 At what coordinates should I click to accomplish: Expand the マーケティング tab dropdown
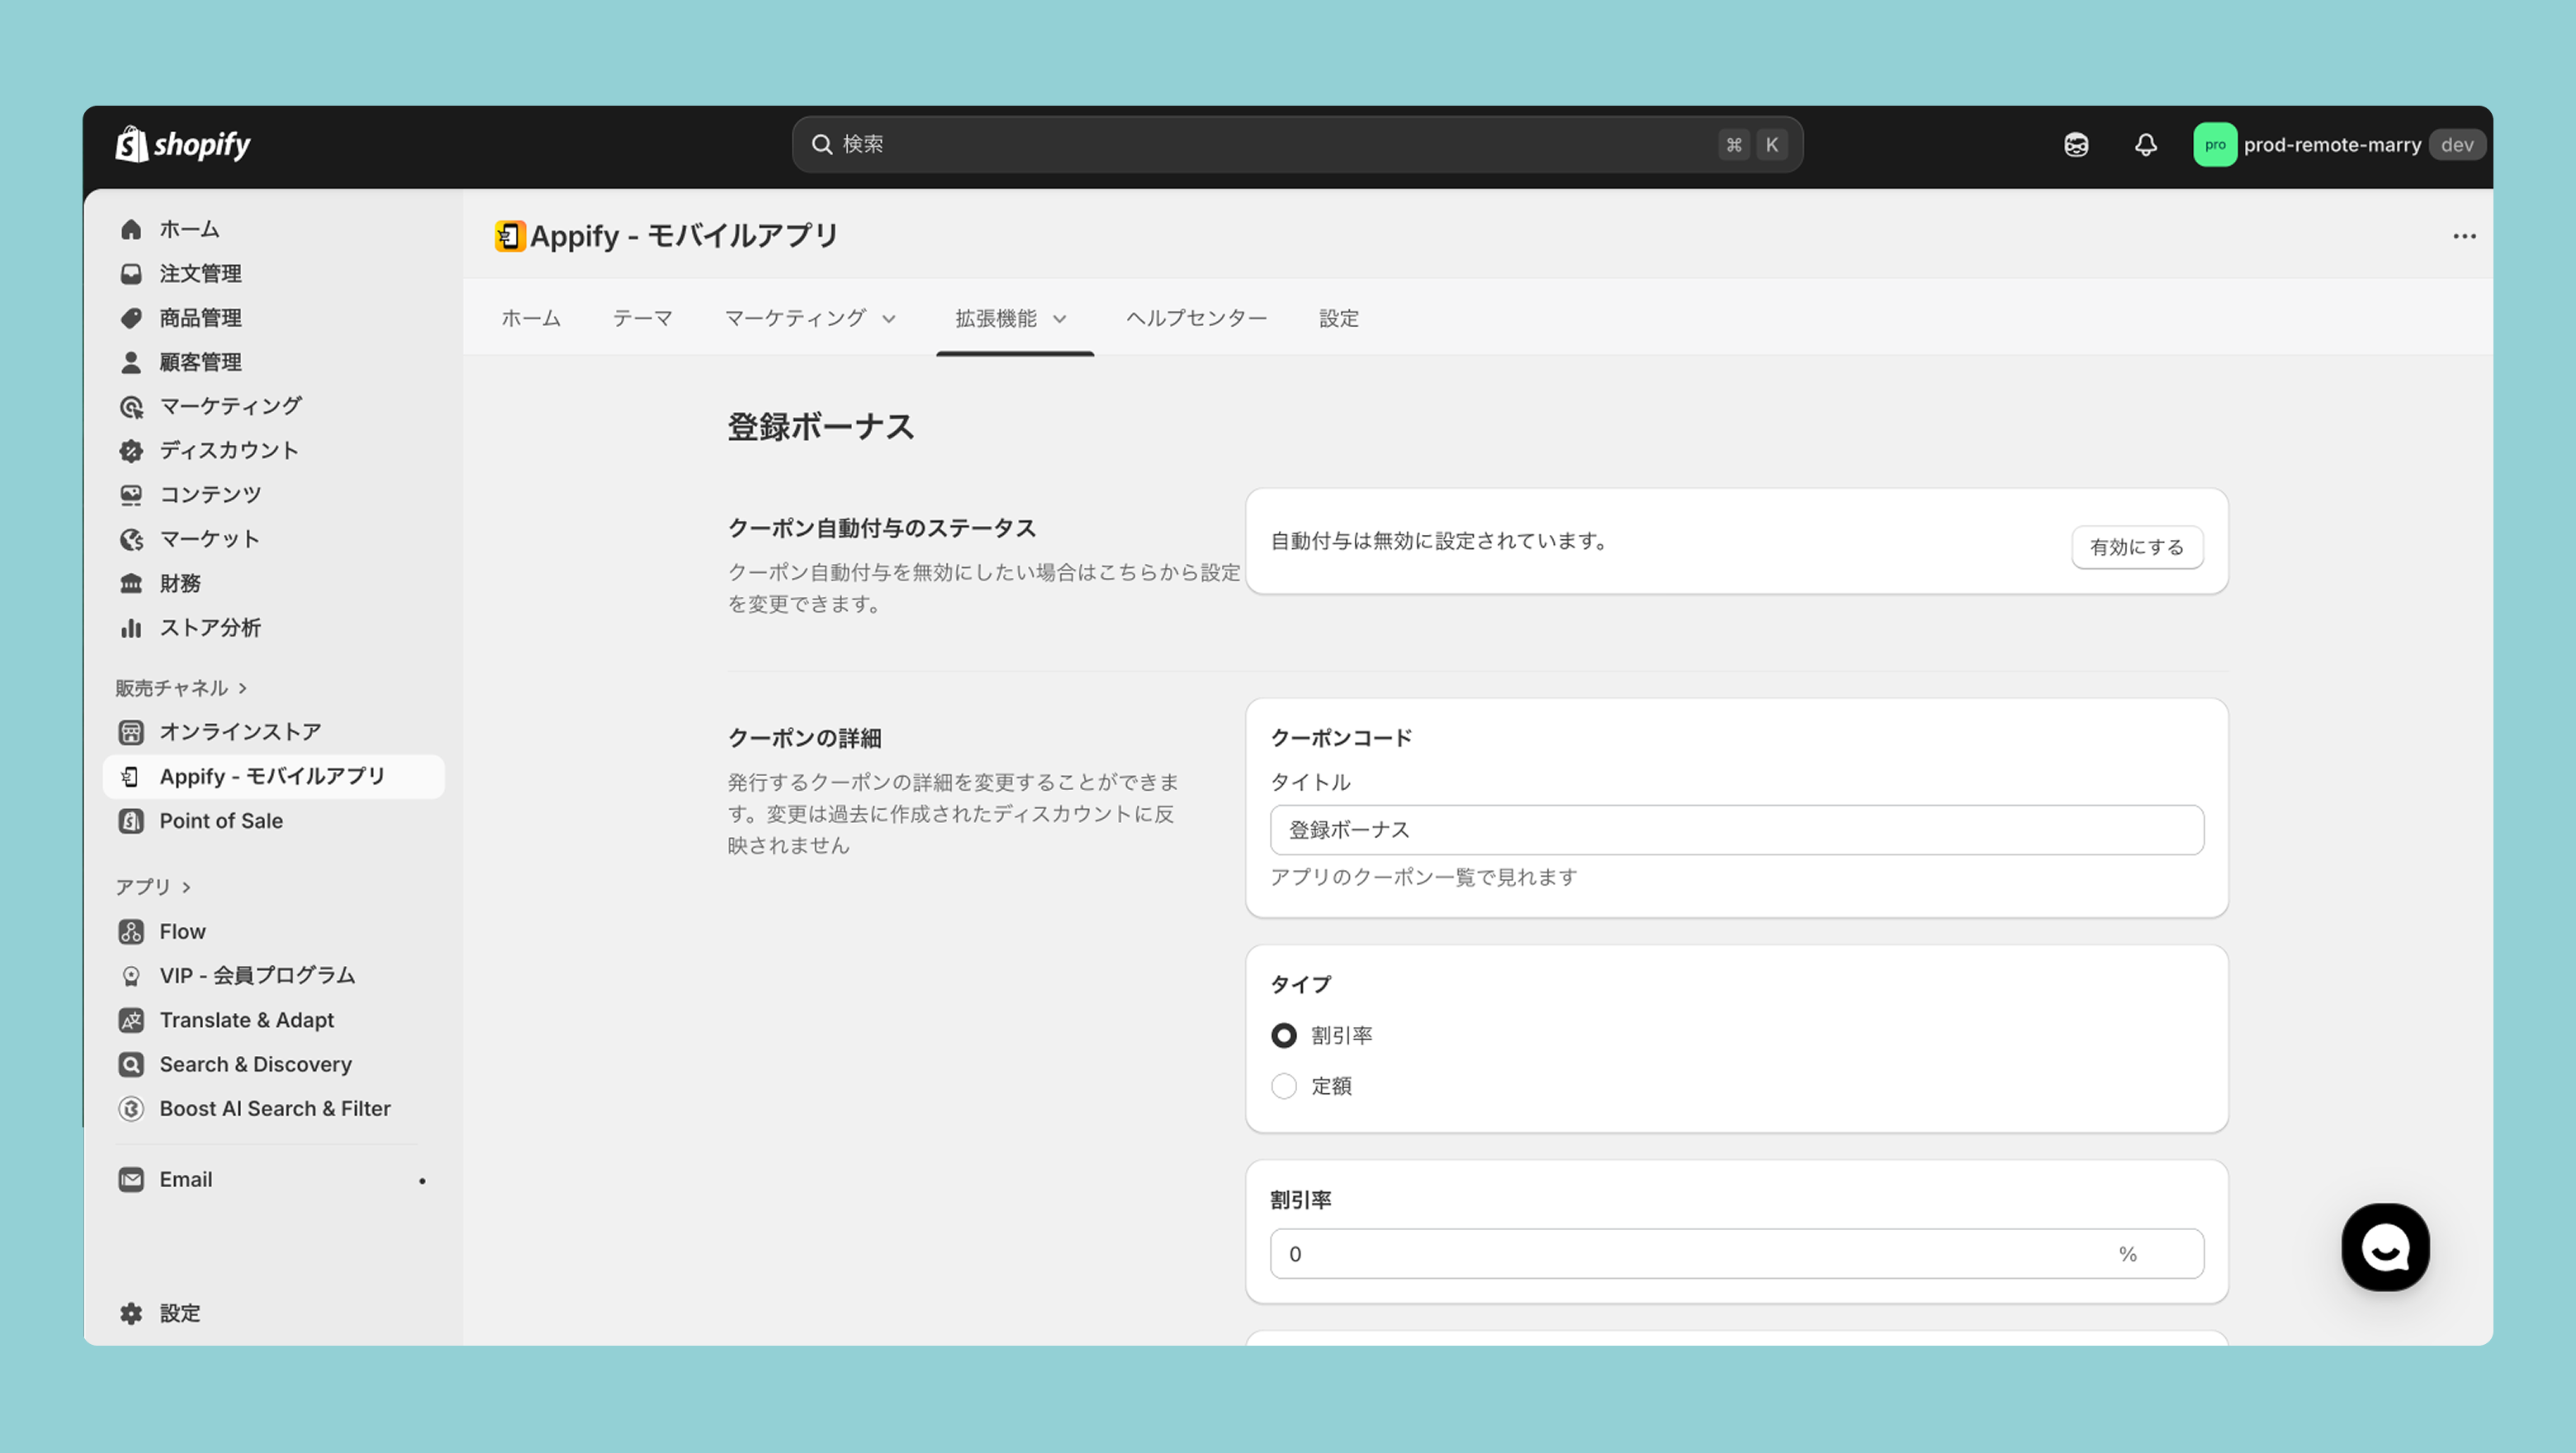click(809, 318)
